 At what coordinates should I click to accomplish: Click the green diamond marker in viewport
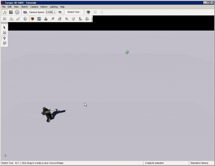coord(127,52)
